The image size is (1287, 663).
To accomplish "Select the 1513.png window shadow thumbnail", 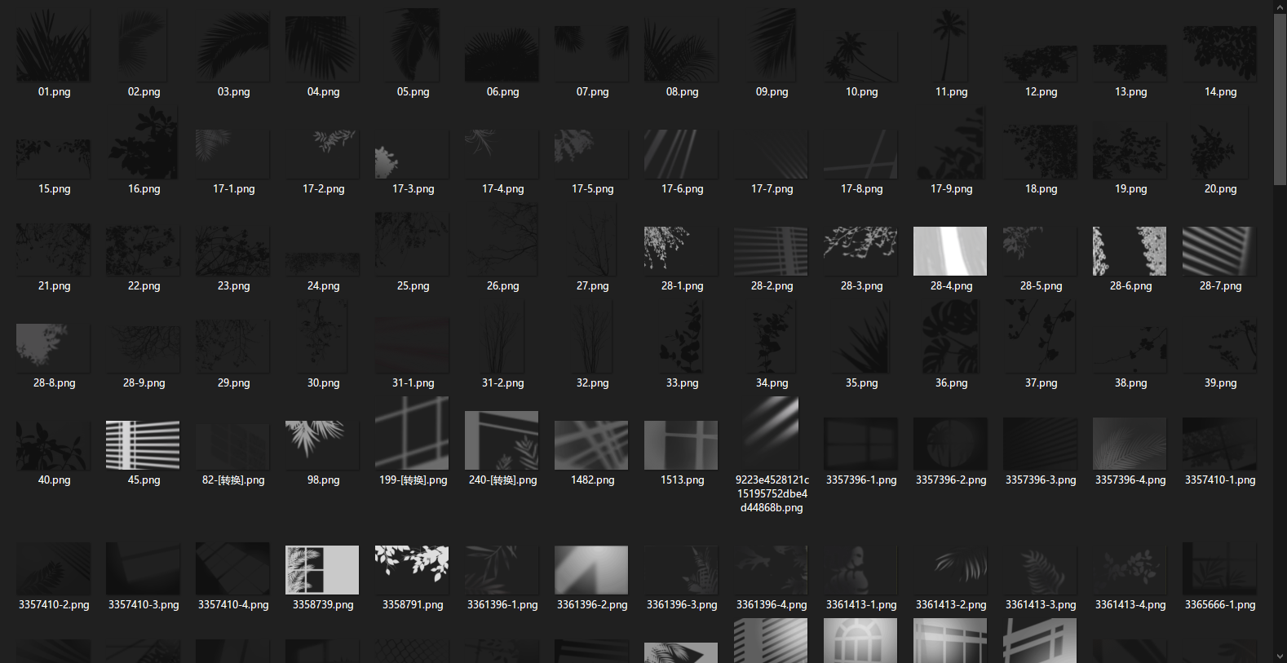I will [682, 445].
